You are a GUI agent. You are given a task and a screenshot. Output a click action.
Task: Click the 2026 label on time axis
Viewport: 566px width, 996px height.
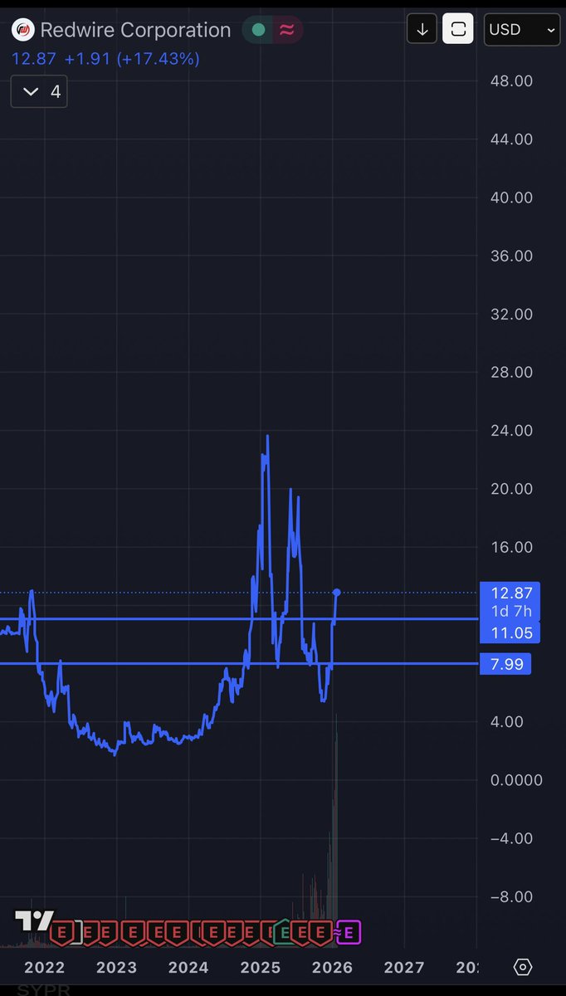[x=332, y=968]
